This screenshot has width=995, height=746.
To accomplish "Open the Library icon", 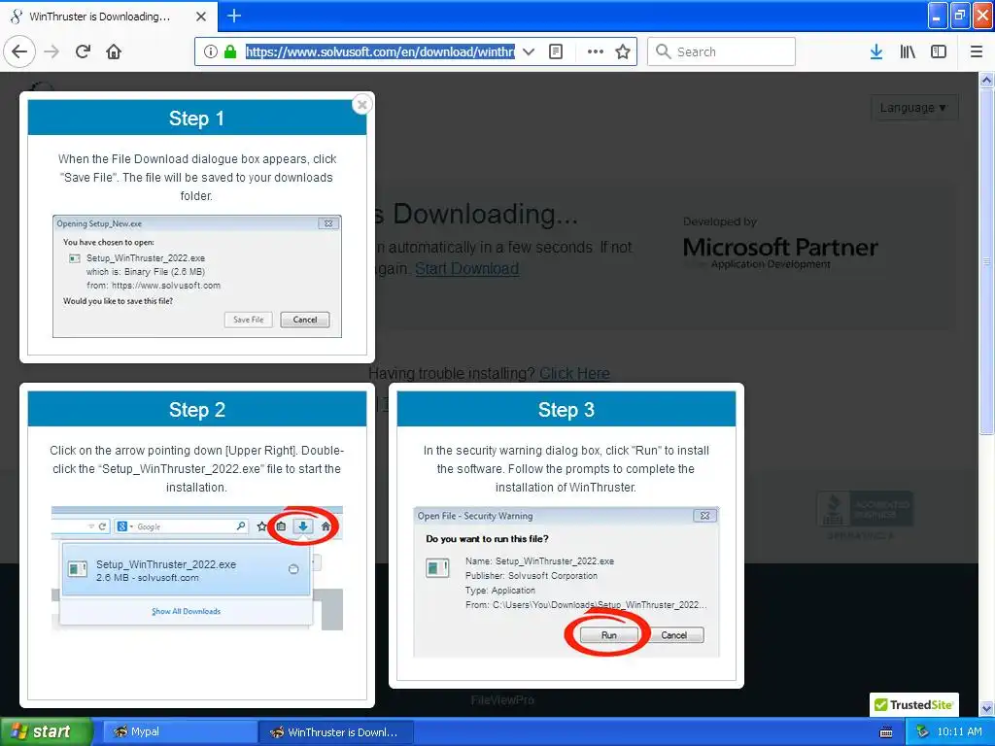I will point(908,51).
